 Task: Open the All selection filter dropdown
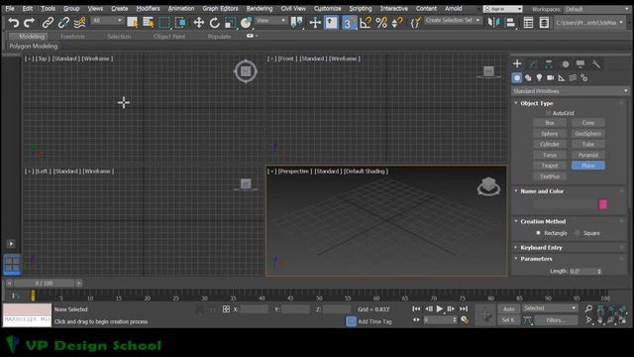107,20
